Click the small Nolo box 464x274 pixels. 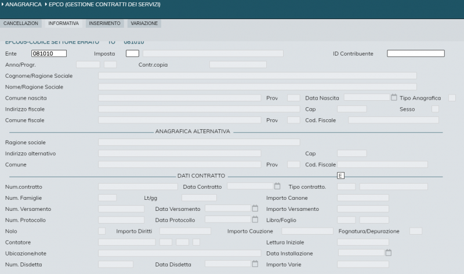[101, 231]
